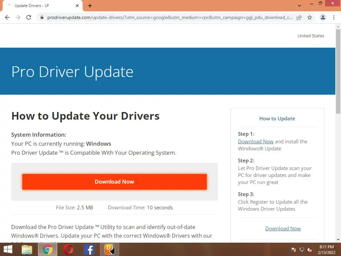Go back to the previous page
The image size is (341, 256).
[7, 17]
